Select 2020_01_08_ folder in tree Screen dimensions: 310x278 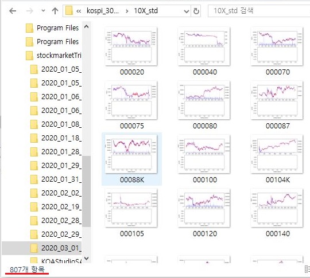tap(56, 124)
